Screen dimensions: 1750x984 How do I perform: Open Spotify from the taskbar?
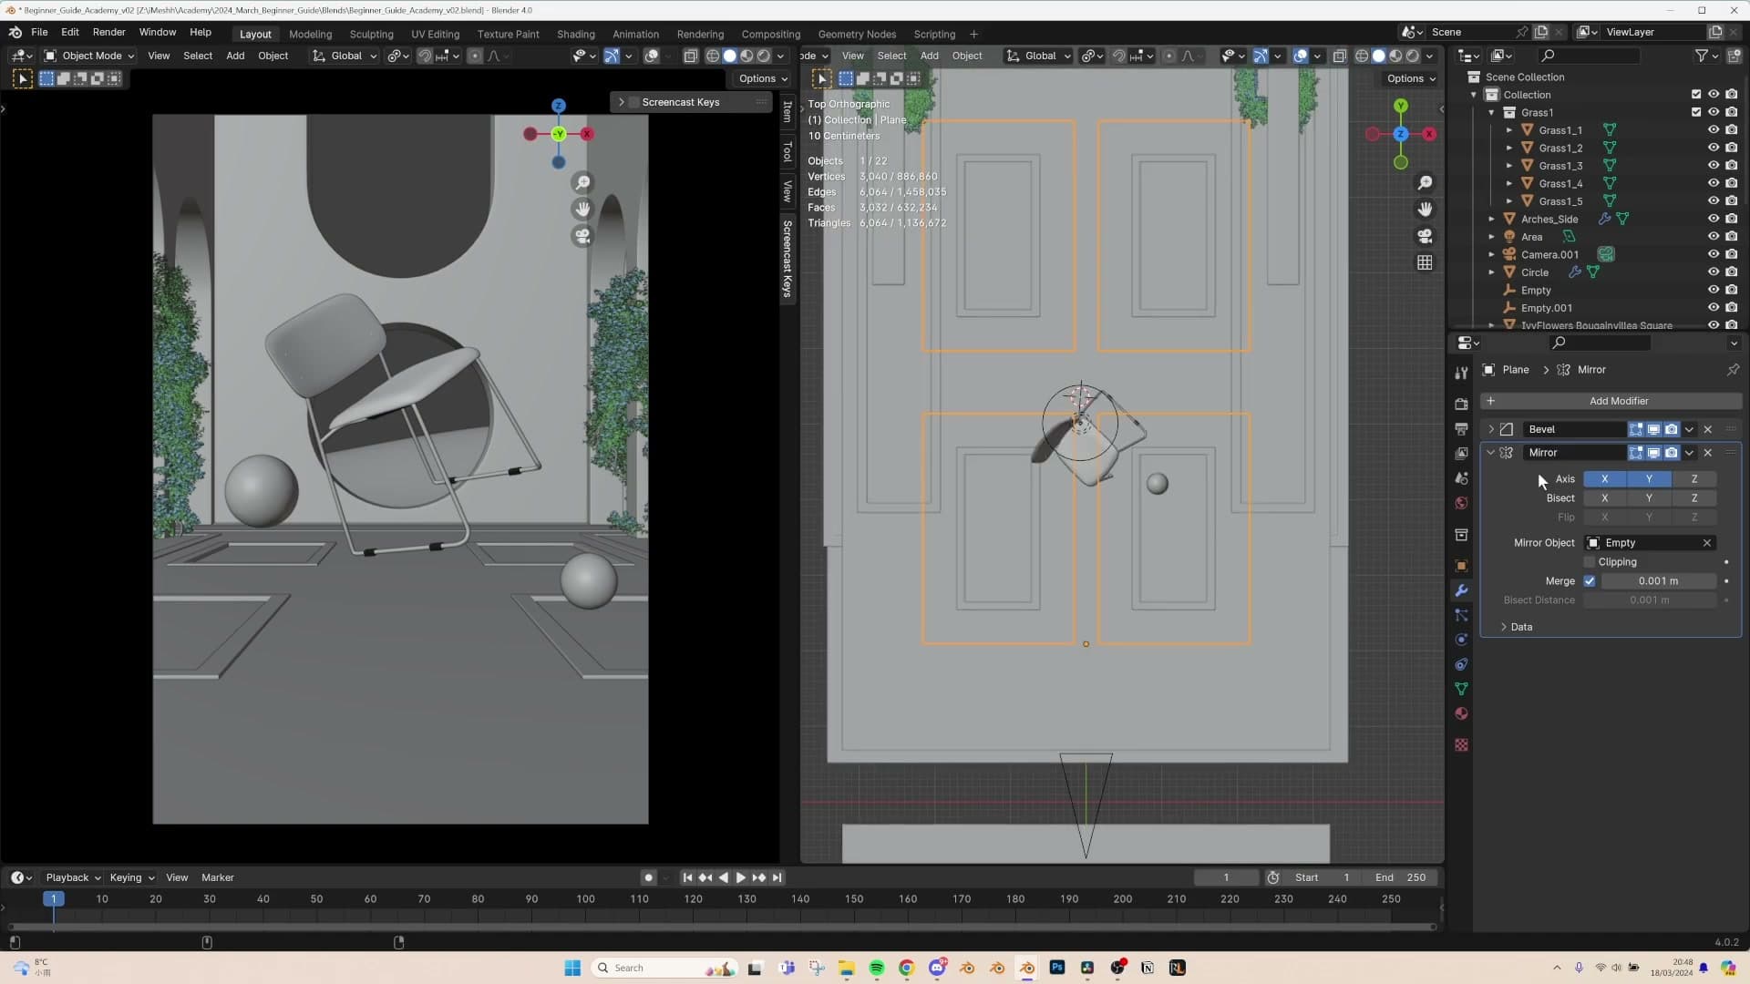876,969
